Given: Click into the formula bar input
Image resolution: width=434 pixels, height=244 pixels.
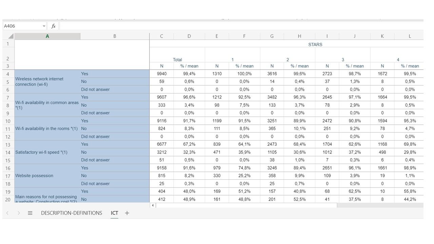Looking at the screenshot, I should pyautogui.click(x=241, y=26).
